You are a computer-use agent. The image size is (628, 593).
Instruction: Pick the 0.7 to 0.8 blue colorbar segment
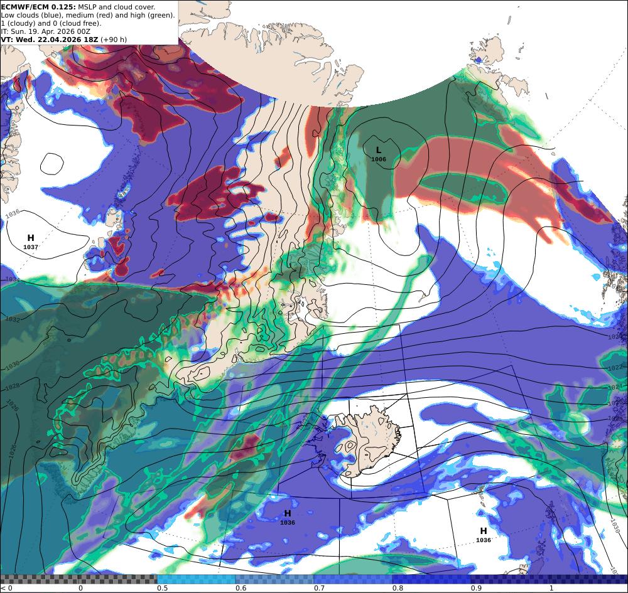click(x=353, y=579)
